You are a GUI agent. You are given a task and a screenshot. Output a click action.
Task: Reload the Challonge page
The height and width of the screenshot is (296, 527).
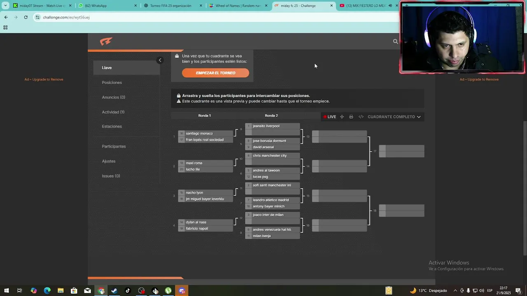[x=26, y=17]
